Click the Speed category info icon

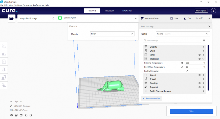coord(199,75)
